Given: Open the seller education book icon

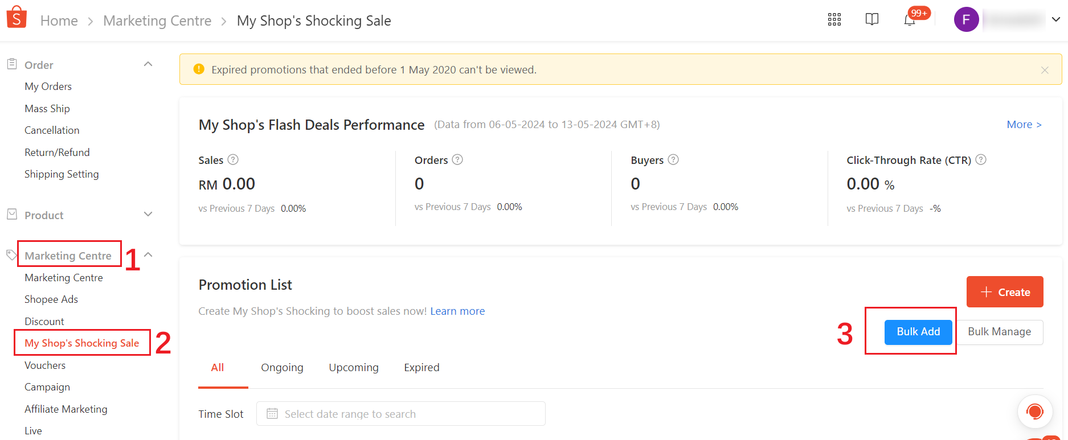Looking at the screenshot, I should click(x=871, y=19).
